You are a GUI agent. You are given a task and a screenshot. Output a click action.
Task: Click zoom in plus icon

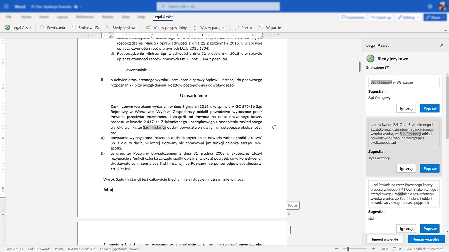click(x=373, y=249)
